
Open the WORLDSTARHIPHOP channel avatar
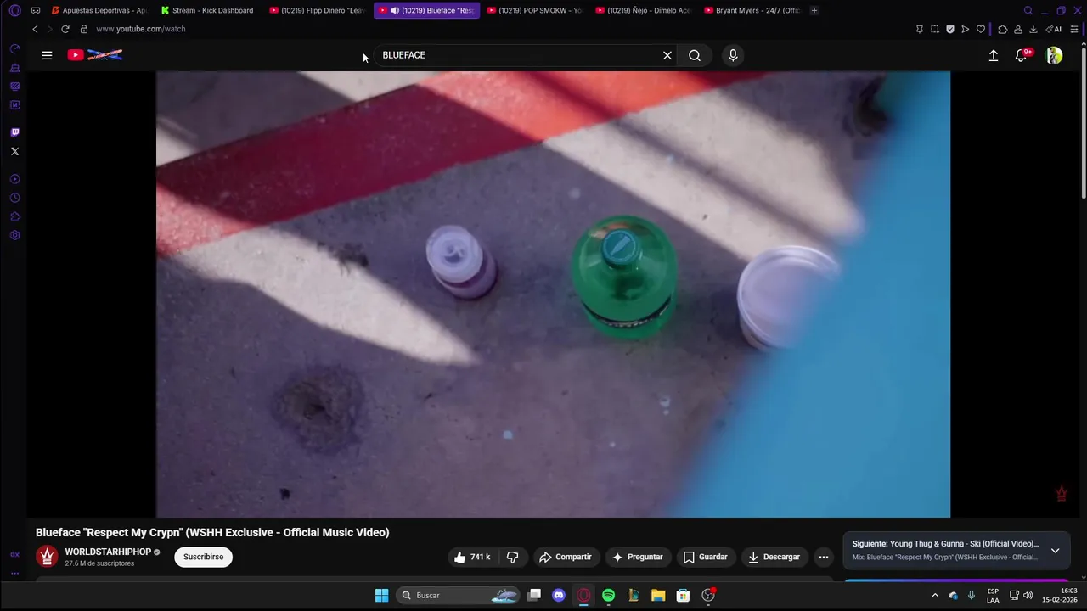tap(47, 557)
